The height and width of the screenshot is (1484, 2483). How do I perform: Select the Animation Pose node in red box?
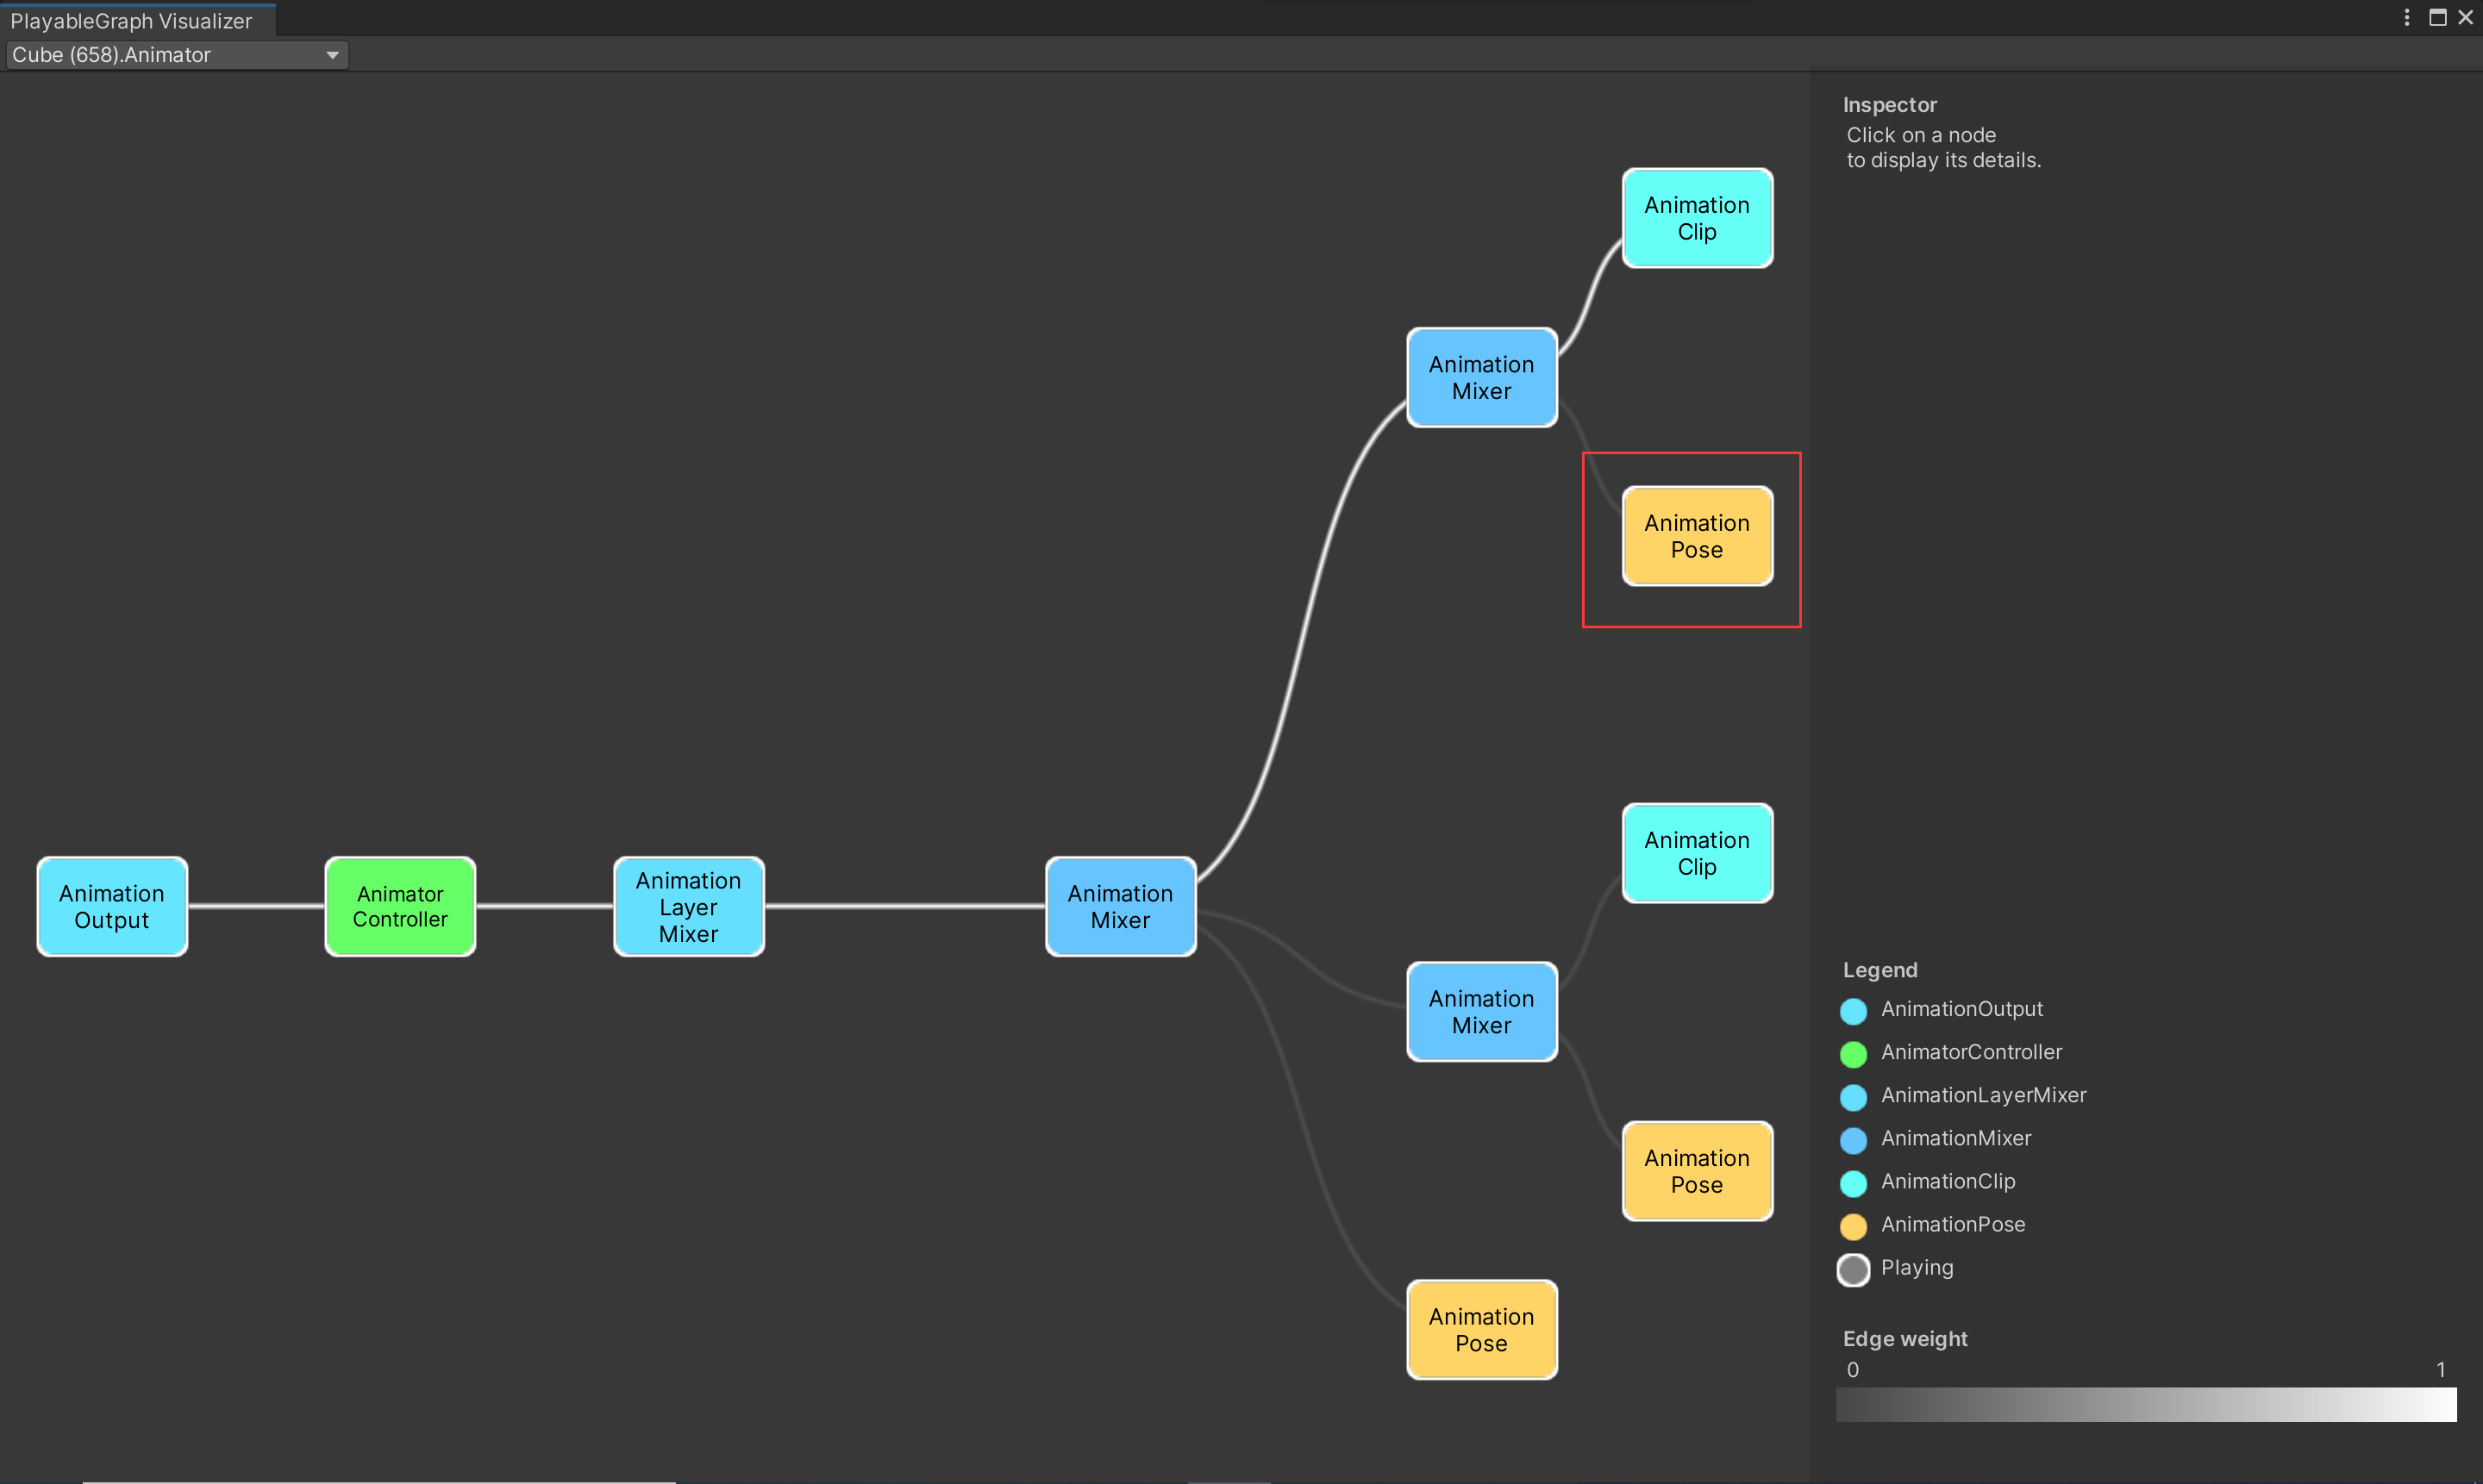(x=1698, y=536)
